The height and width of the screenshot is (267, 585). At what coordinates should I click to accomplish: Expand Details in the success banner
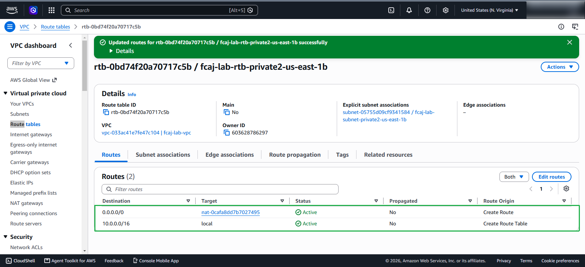[x=121, y=51]
